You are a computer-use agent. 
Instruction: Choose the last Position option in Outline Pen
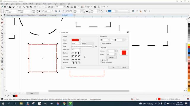79,63
